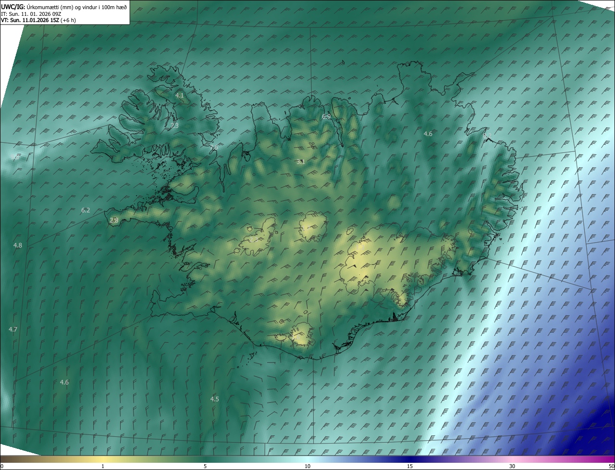This screenshot has width=615, height=470.
Task: Select the 7.3 value label
Action: tap(174, 125)
